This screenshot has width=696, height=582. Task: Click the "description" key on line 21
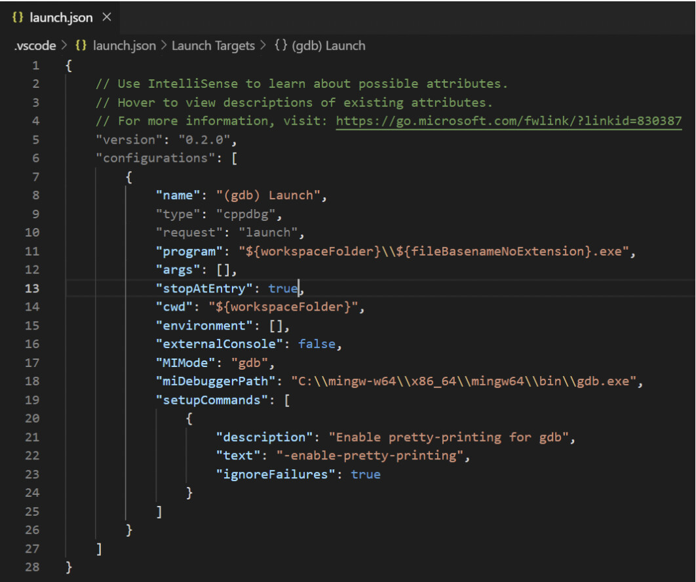tap(264, 437)
